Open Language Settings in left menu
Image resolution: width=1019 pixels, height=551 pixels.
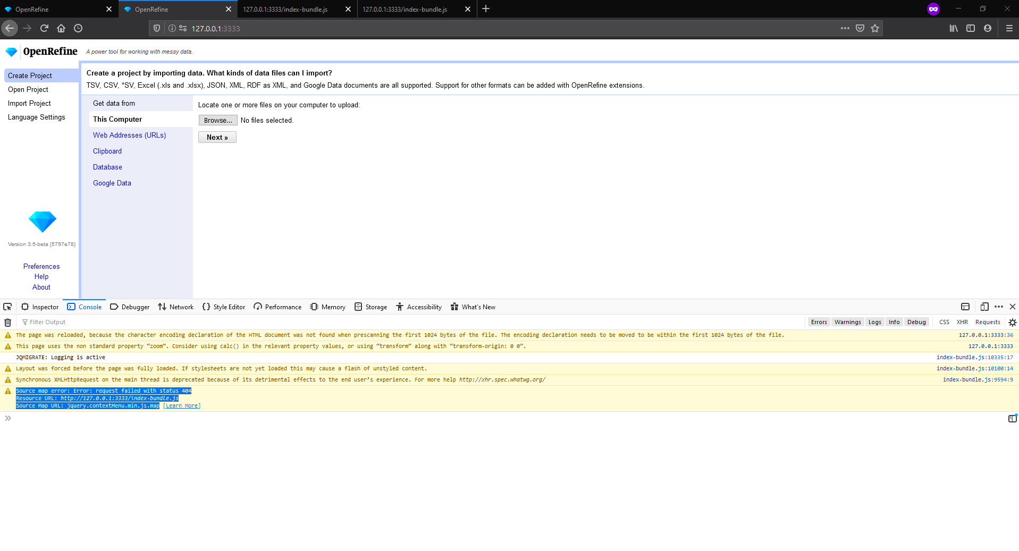[x=37, y=117]
